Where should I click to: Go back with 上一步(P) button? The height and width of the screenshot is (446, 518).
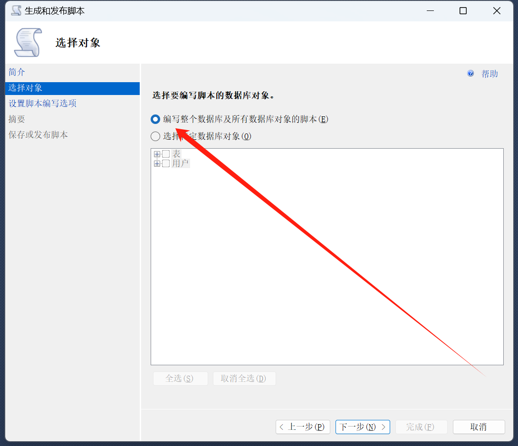coord(303,427)
